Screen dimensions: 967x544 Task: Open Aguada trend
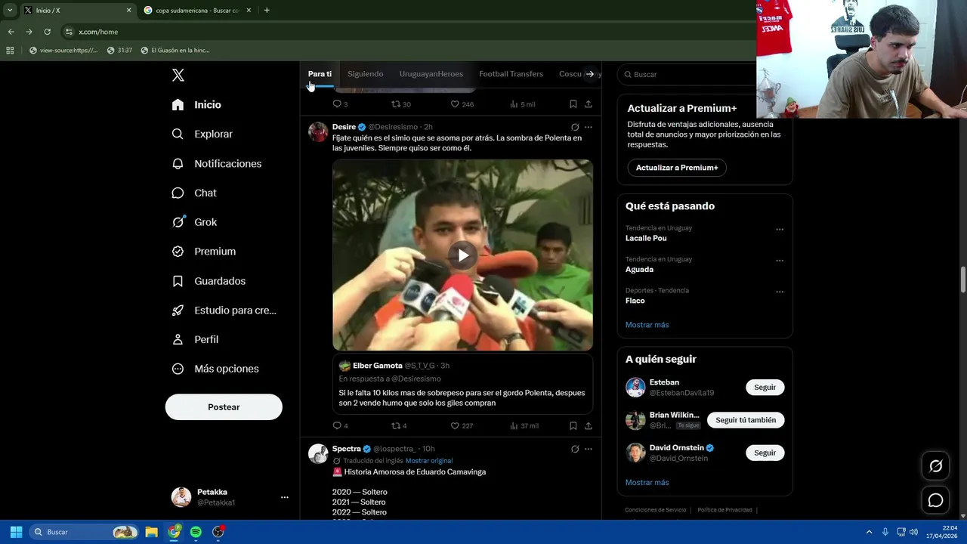pyautogui.click(x=639, y=269)
